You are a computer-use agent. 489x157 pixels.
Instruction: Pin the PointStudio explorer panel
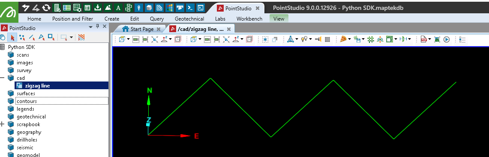click(97, 27)
